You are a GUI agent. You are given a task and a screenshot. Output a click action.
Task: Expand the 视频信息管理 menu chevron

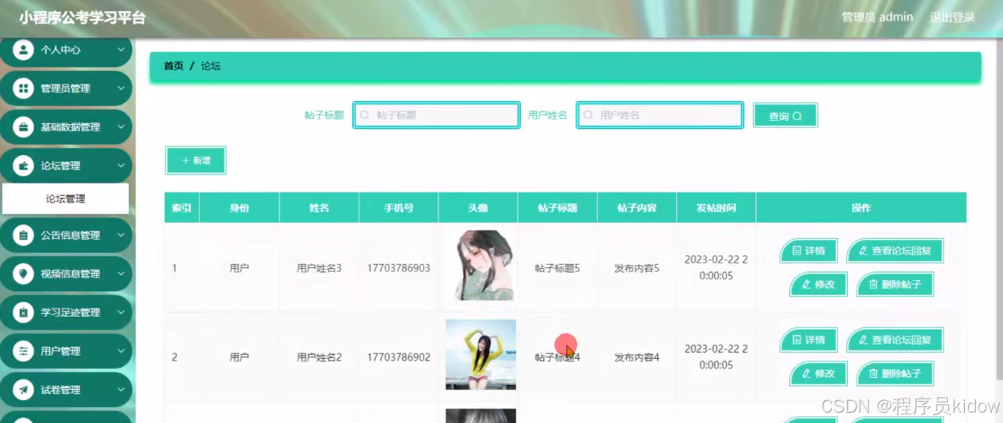(121, 274)
